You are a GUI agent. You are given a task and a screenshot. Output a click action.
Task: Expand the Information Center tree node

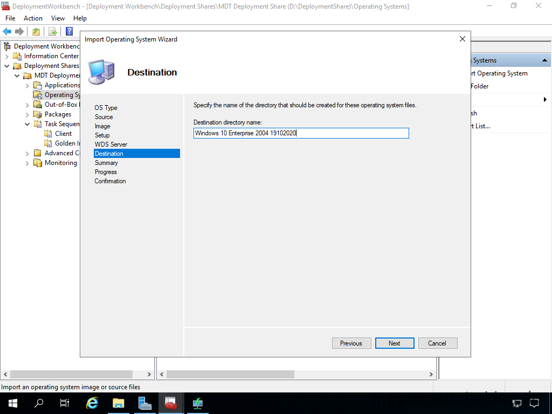(x=6, y=56)
